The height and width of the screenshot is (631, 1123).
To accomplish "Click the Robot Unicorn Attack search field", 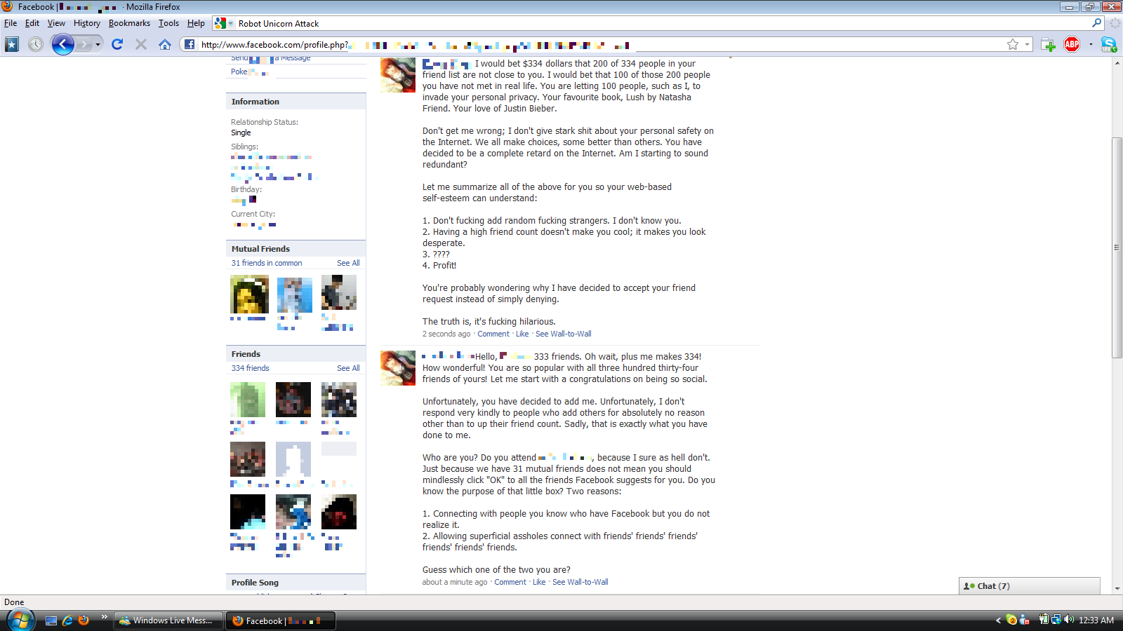I will [x=660, y=23].
